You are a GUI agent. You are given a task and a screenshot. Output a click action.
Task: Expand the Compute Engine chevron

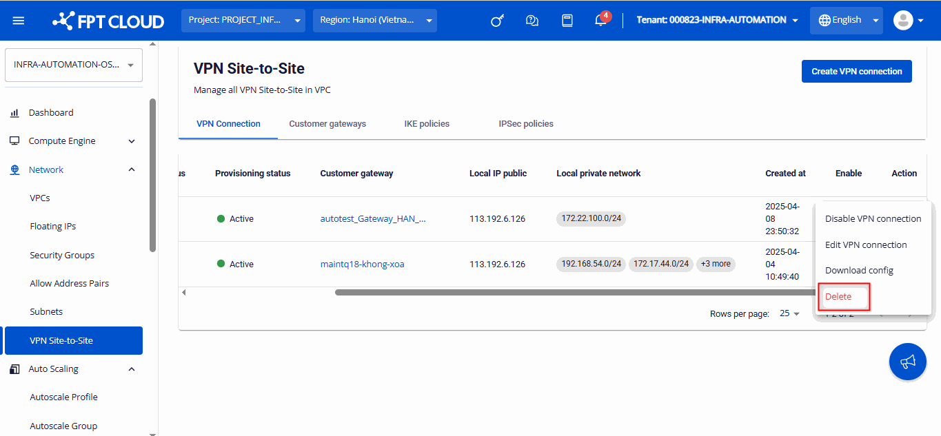click(x=132, y=141)
